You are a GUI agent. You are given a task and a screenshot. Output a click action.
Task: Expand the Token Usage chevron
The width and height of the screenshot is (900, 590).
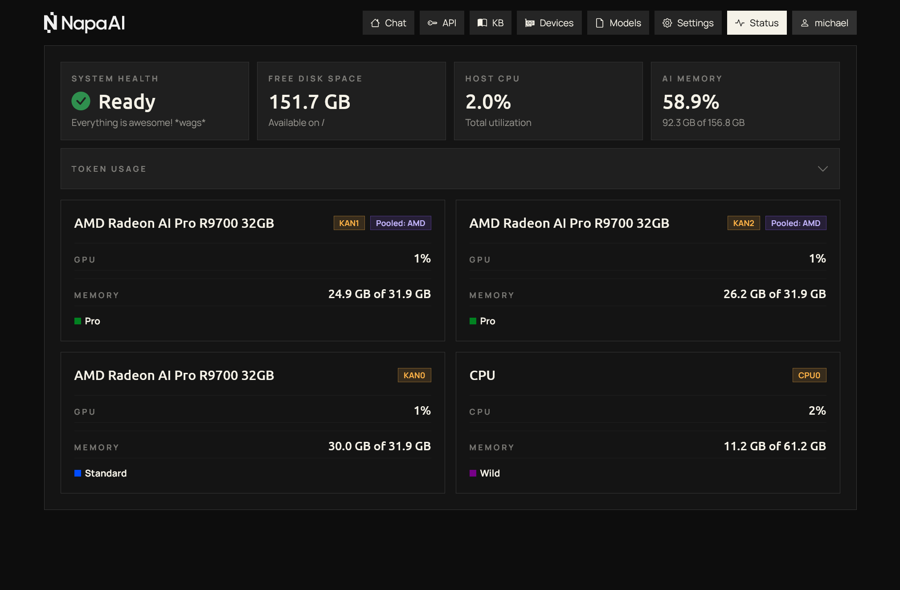pyautogui.click(x=822, y=169)
